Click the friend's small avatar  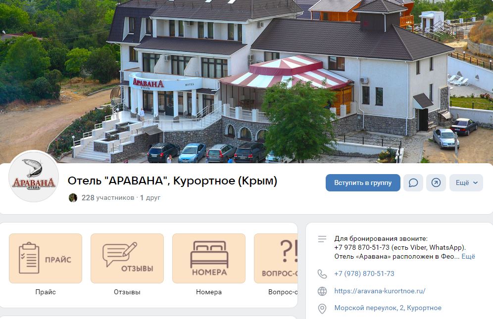click(x=73, y=198)
